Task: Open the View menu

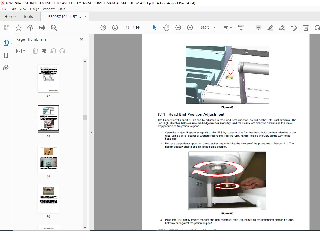Action: (x=23, y=9)
